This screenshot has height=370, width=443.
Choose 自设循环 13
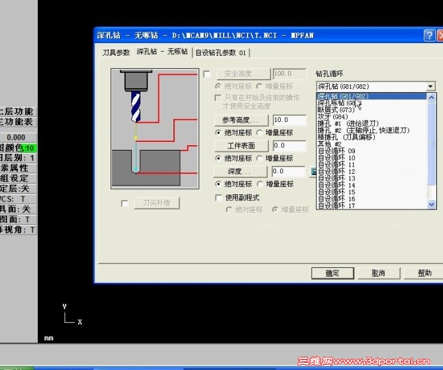coord(371,178)
